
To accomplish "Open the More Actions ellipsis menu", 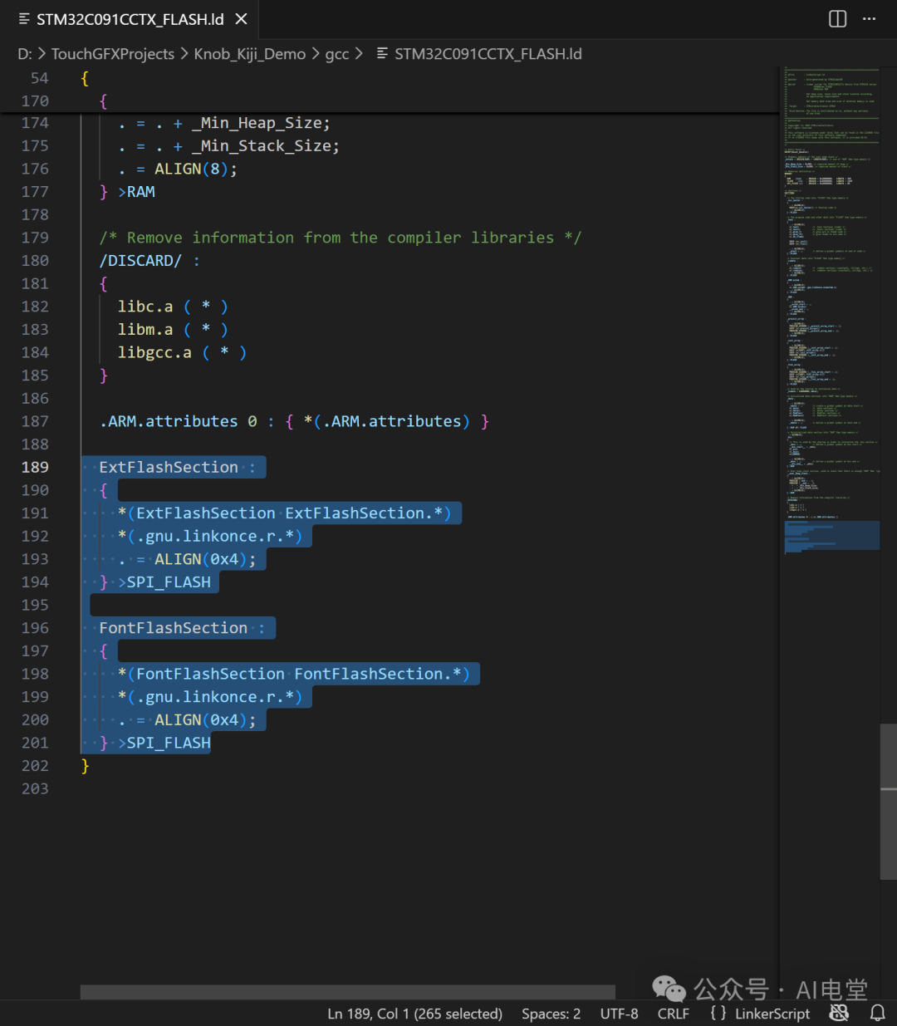I will coord(869,19).
